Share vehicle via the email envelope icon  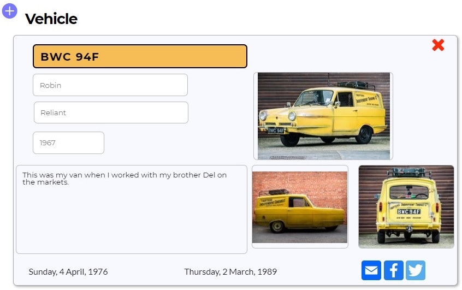[x=371, y=270]
